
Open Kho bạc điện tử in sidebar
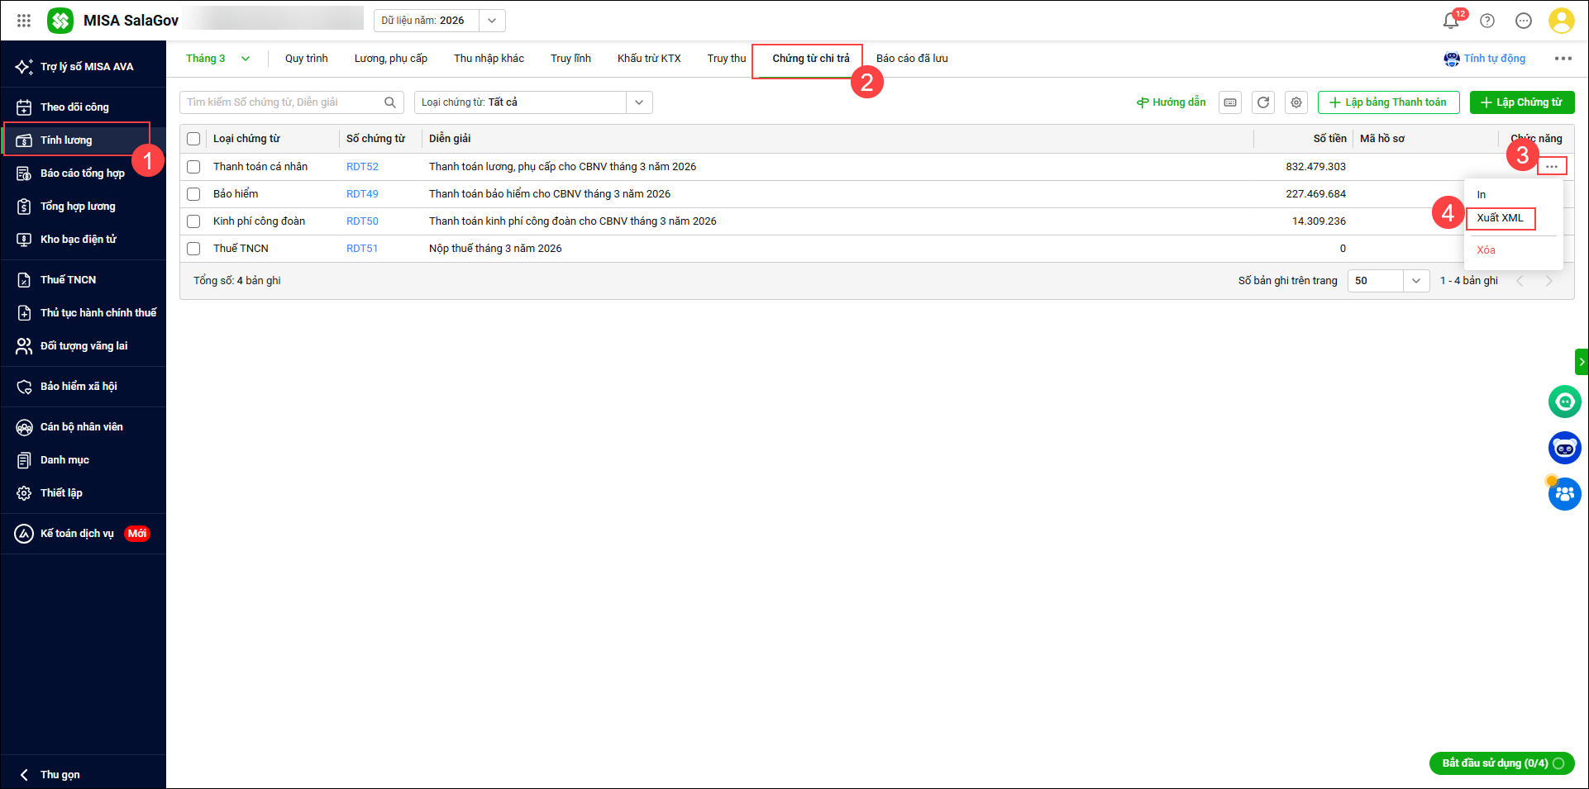click(79, 240)
